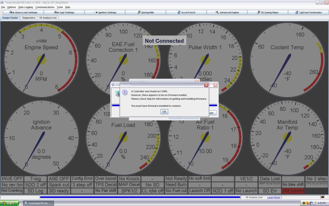
Task: Click the Spark cut indicator
Action: pyautogui.click(x=59, y=185)
